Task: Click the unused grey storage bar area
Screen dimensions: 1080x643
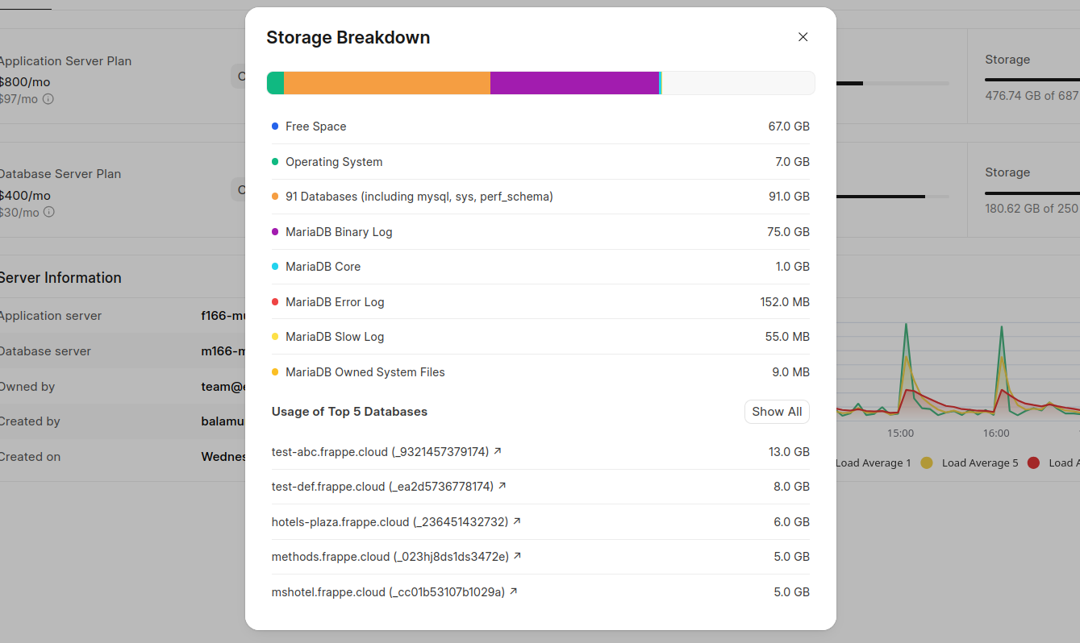Action: tap(737, 83)
